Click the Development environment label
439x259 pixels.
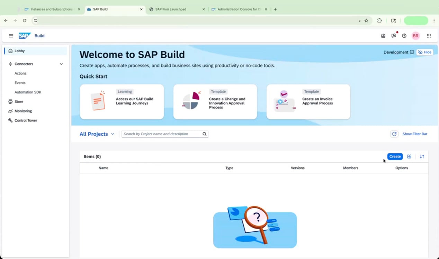tap(396, 52)
